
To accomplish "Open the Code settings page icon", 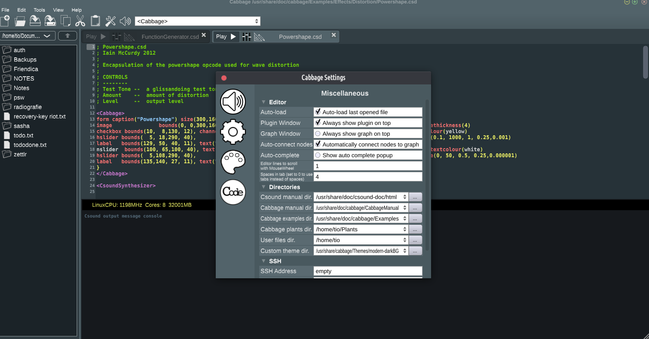I will pos(233,192).
